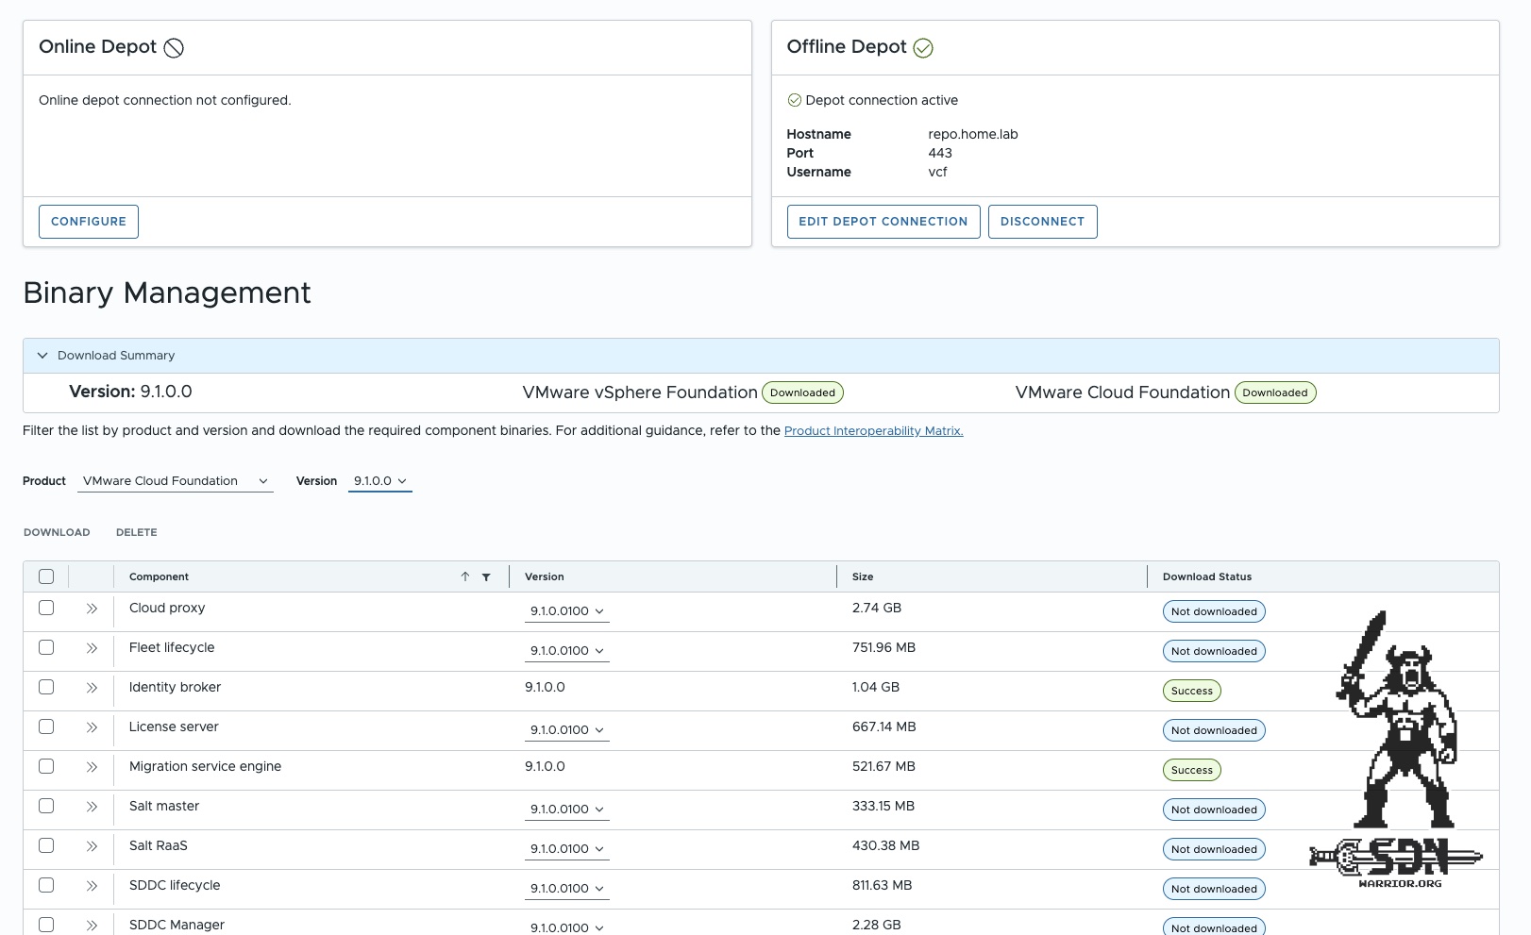Click the Salt master Not downloaded badge
The image size is (1531, 935).
[x=1214, y=810]
